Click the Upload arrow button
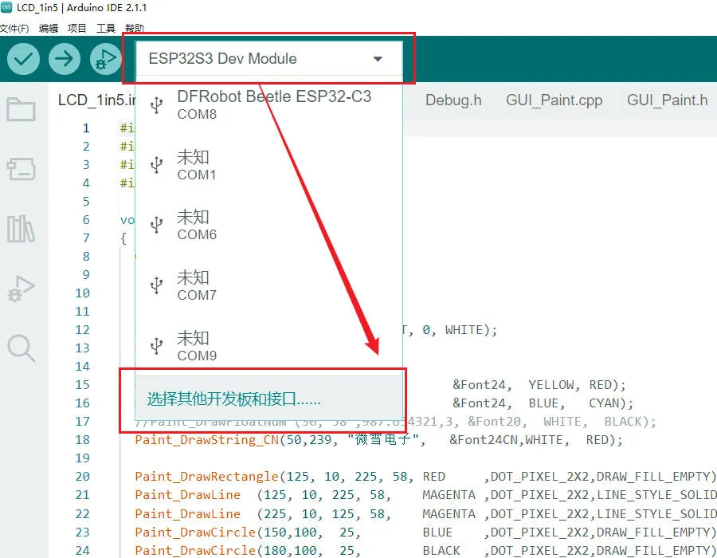The width and height of the screenshot is (717, 558). coord(64,59)
